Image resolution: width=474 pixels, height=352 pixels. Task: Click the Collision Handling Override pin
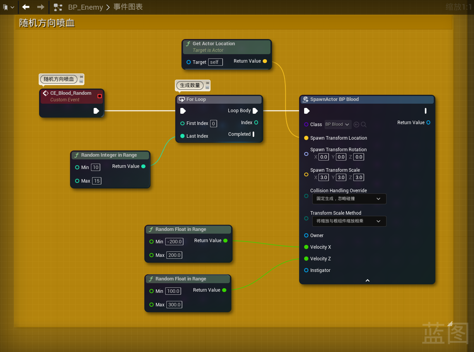click(306, 196)
